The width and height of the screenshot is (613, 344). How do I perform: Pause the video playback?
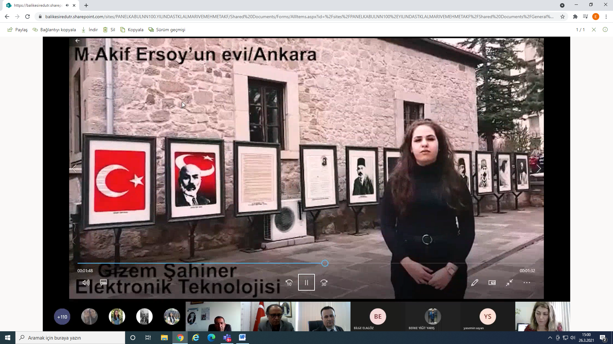click(306, 283)
